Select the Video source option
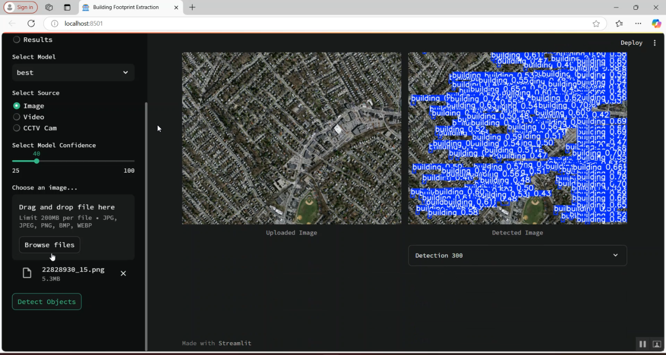 (x=17, y=117)
